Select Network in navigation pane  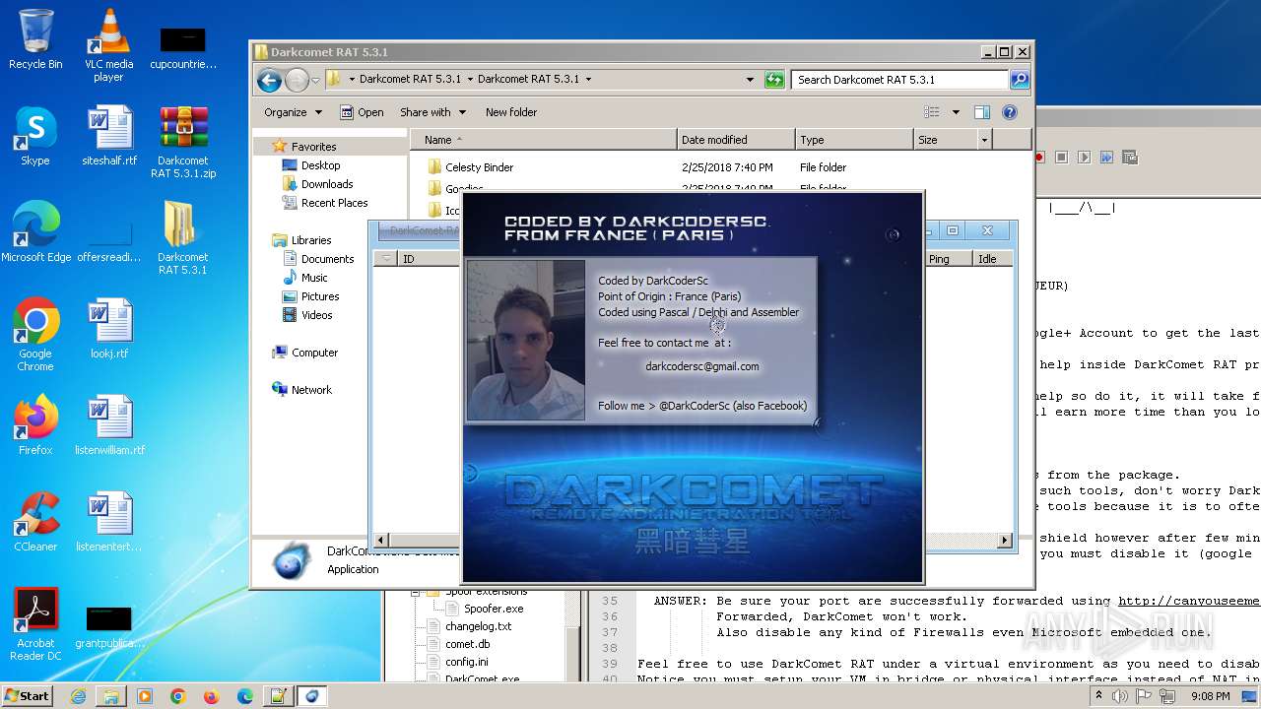click(x=311, y=390)
